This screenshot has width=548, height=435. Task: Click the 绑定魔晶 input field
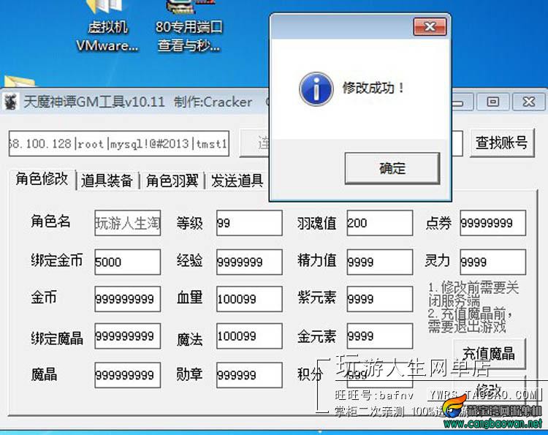point(128,336)
